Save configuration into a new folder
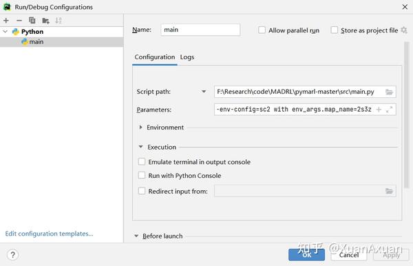 click(45, 21)
